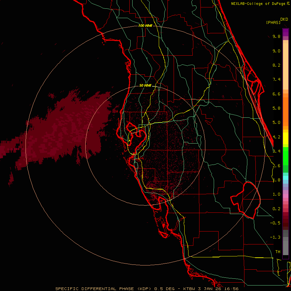
Task: Pick the yellow band of the color scale
Action: click(x=286, y=138)
